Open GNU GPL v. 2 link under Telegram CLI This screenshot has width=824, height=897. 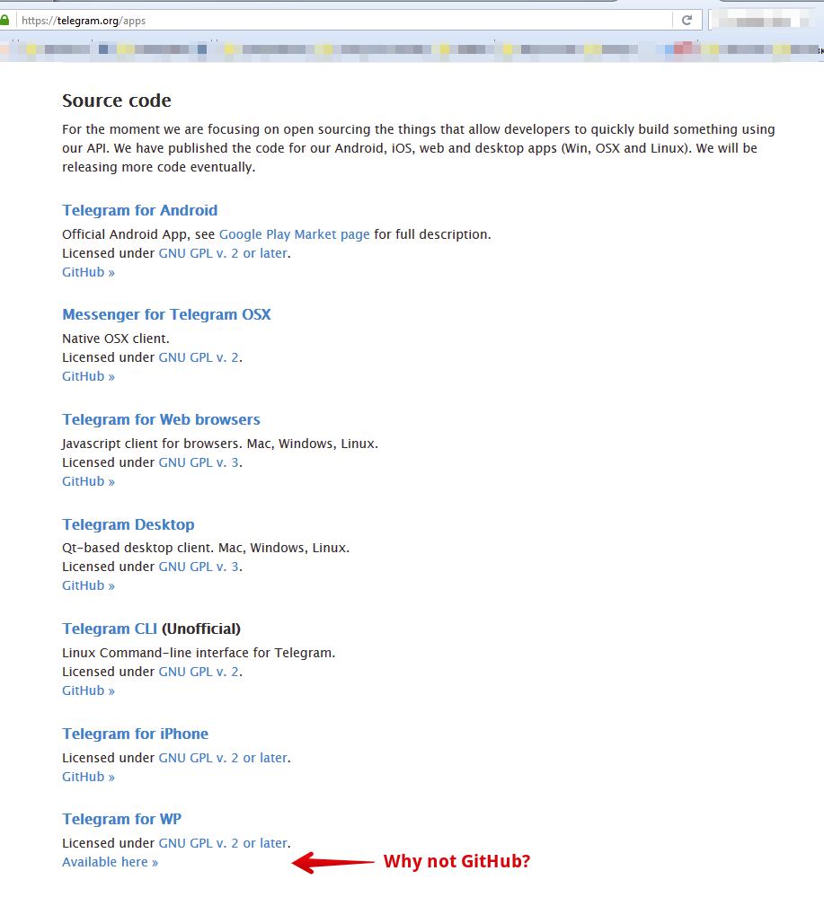199,673
